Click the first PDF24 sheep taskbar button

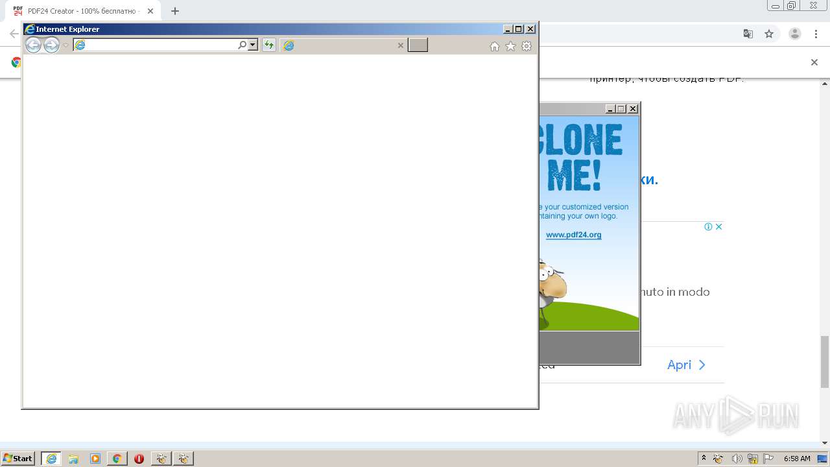[x=161, y=459]
